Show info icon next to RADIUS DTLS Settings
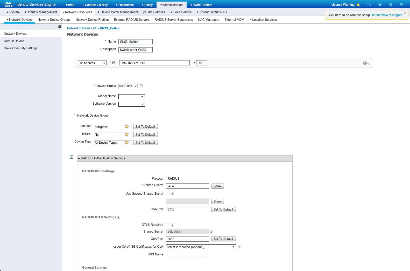Image resolution: width=410 pixels, height=271 pixels. 119,218
